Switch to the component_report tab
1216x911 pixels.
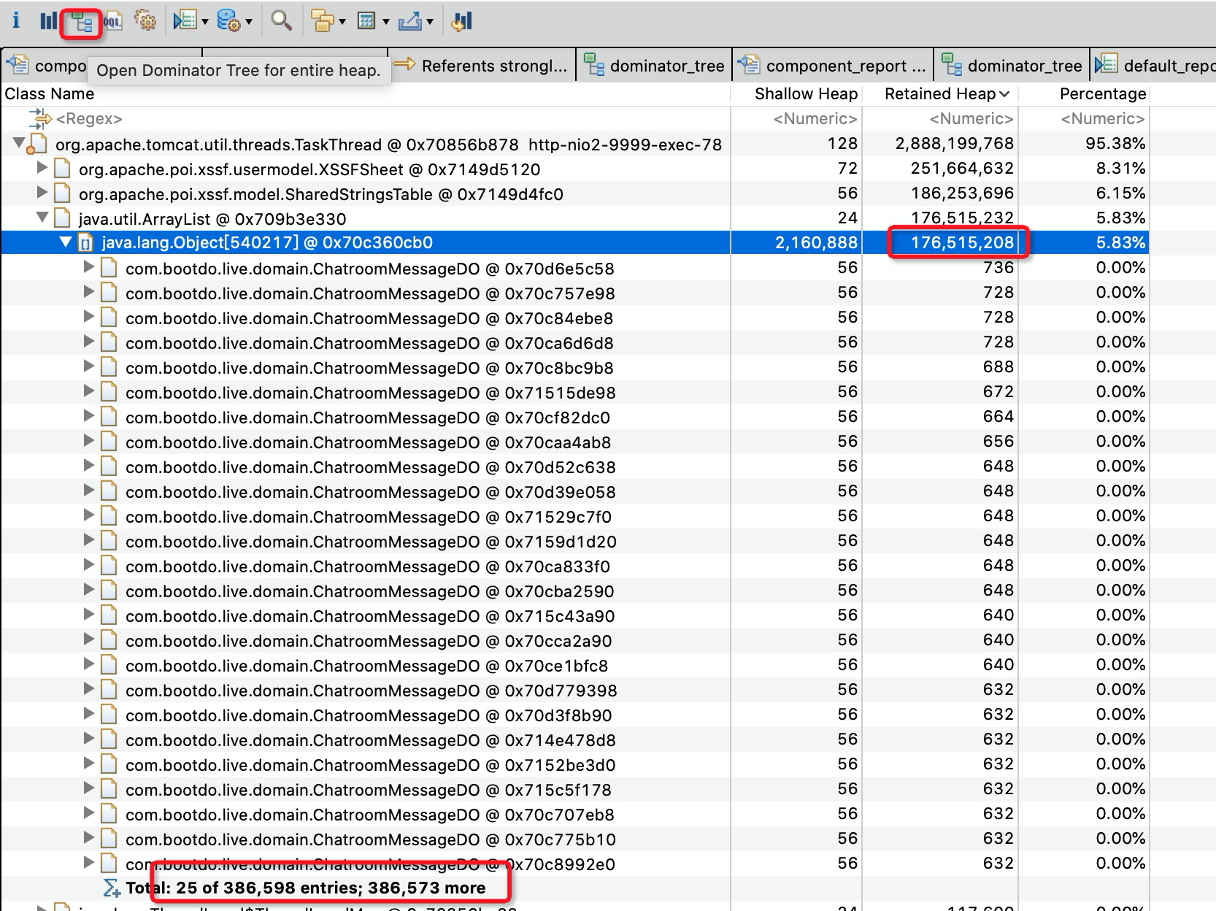pos(835,66)
